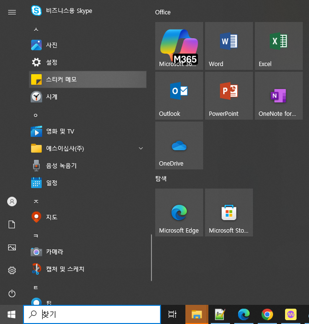Image resolution: width=309 pixels, height=324 pixels.
Task: Launch Google Chrome from the taskbar
Action: tap(267, 314)
